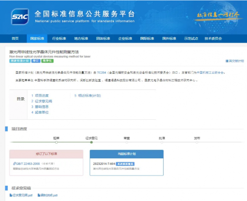This screenshot has width=247, height=201.
Task: Click the 英文版计划 icon link
Action: 227,61
